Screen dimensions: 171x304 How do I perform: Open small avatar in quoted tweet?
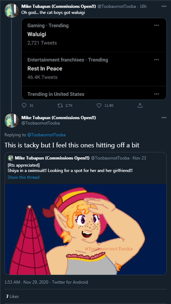[10, 158]
